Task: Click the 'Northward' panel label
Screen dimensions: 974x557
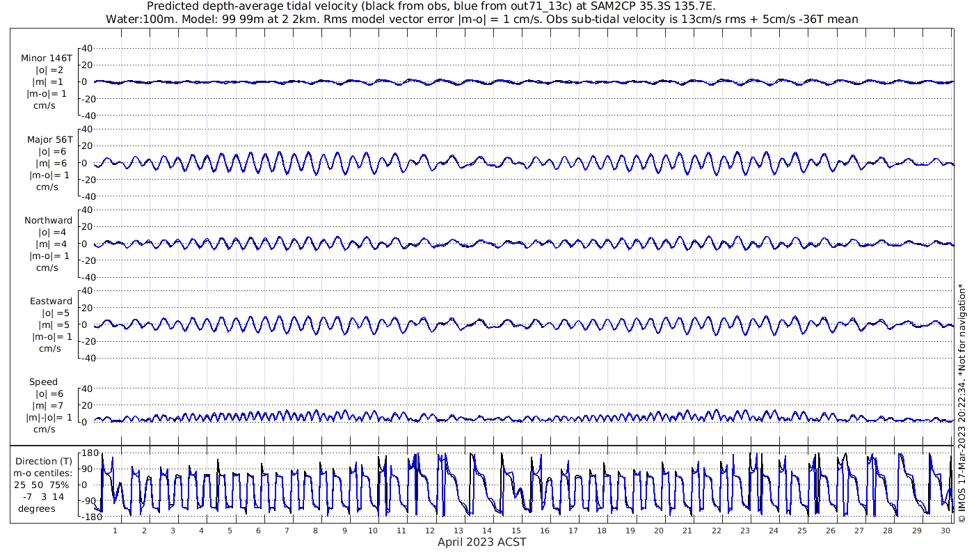Action: [x=48, y=221]
